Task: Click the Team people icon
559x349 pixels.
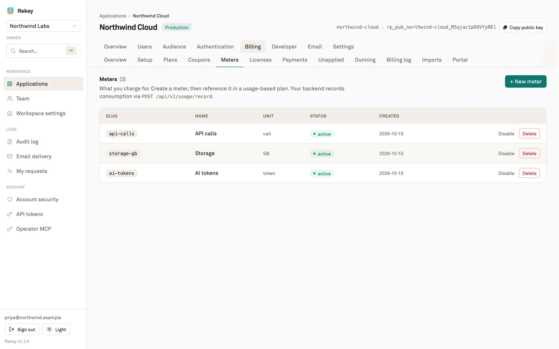Action: coord(10,98)
